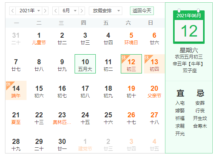Select June 14 端午 holiday
This screenshot has width=215, height=155.
coord(16,90)
